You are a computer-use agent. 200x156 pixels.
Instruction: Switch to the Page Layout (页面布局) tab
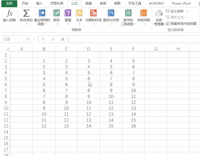pyautogui.click(x=57, y=3)
